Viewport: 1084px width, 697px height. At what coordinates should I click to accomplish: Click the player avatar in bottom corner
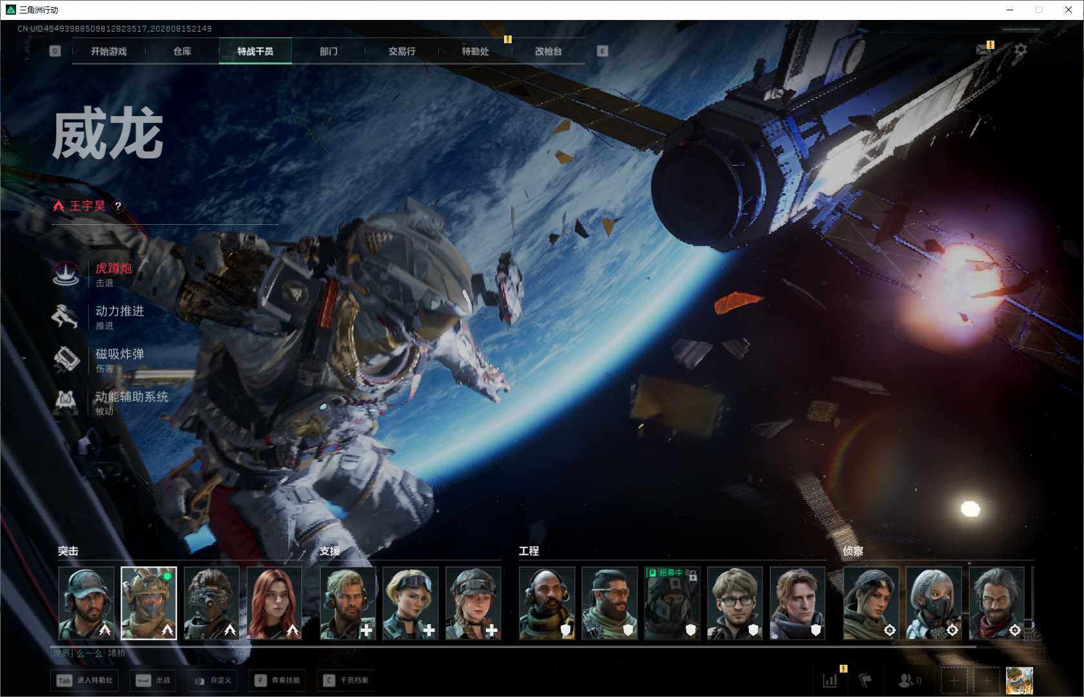pos(1020,680)
